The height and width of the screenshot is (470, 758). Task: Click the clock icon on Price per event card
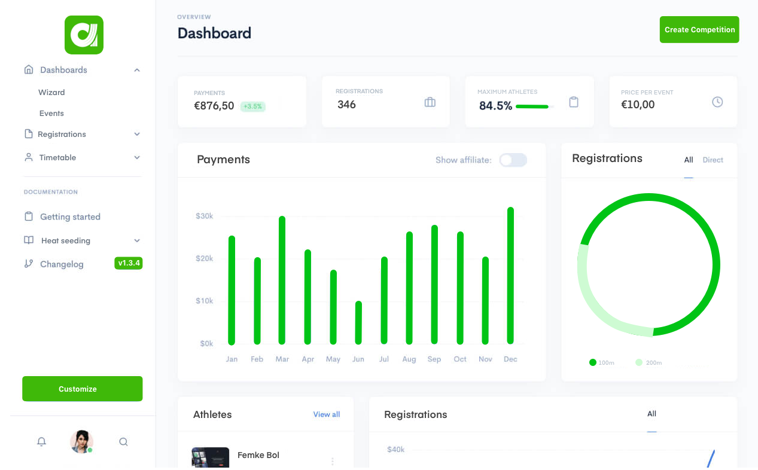click(x=717, y=102)
